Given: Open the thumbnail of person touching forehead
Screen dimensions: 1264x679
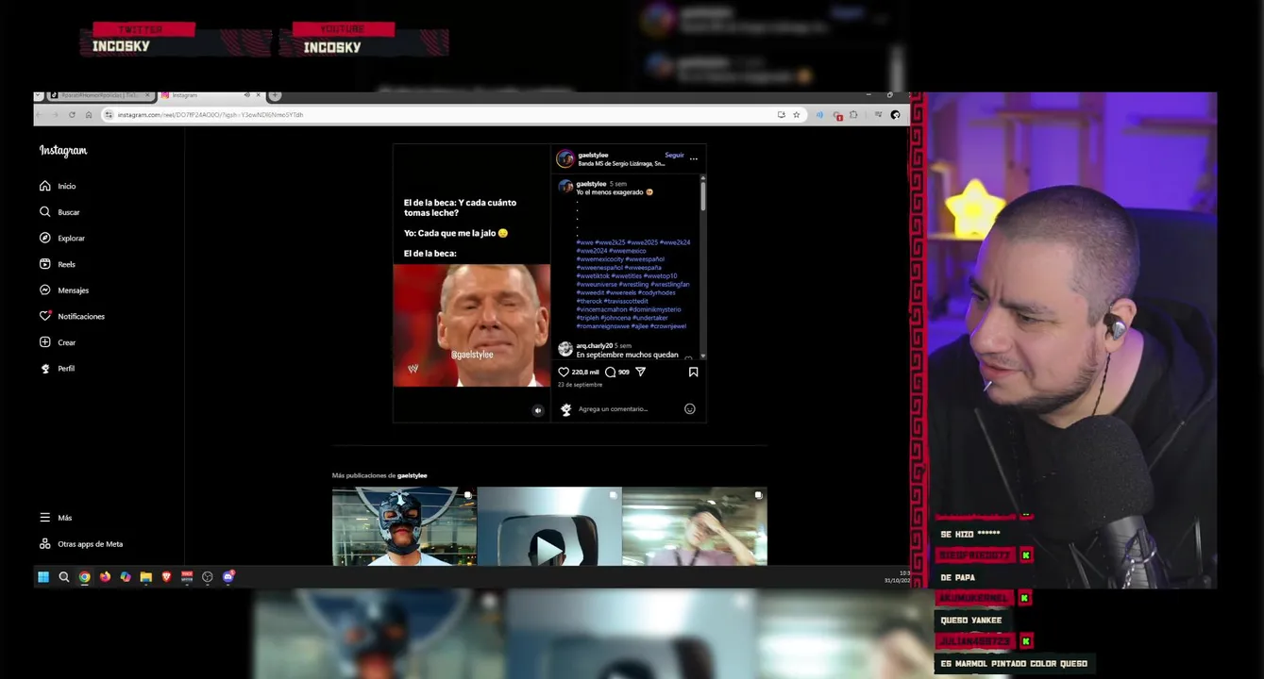Looking at the screenshot, I should click(695, 526).
